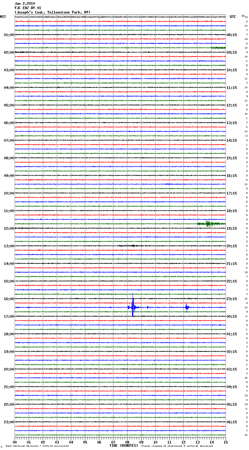Click the MST column header

pos(3,17)
